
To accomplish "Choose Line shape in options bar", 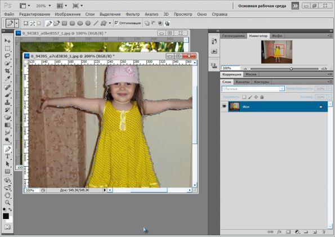I will (x=96, y=23).
